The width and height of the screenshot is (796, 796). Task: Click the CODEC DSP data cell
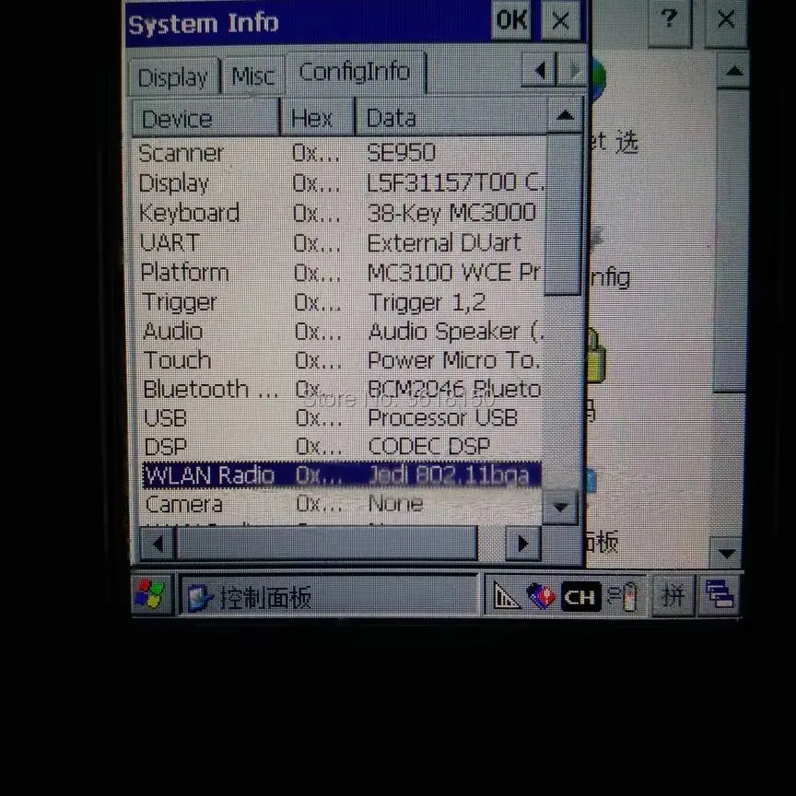pyautogui.click(x=429, y=446)
